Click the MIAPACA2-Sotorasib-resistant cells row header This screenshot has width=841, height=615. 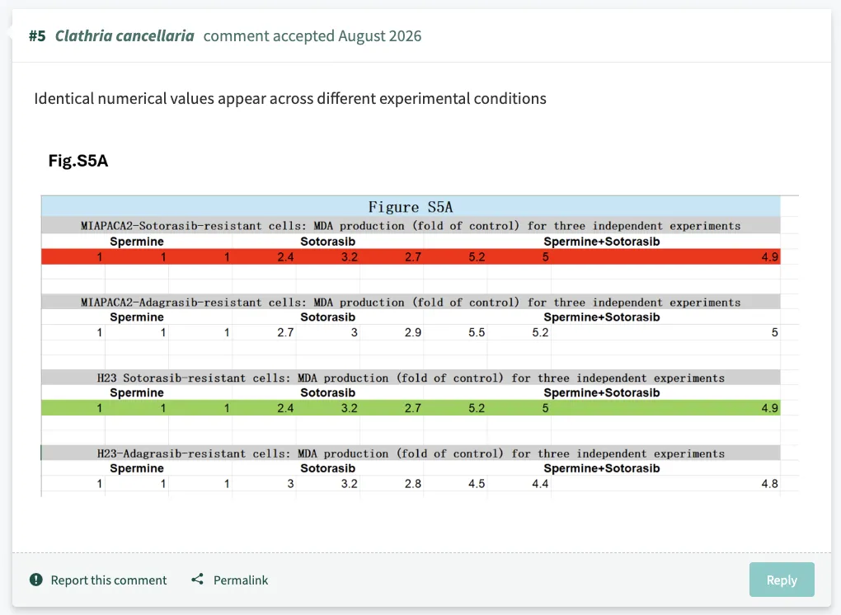(411, 226)
